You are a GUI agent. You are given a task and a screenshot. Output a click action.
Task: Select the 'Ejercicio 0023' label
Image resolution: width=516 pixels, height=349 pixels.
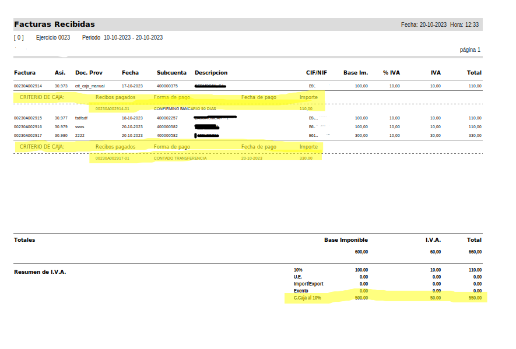coord(53,37)
